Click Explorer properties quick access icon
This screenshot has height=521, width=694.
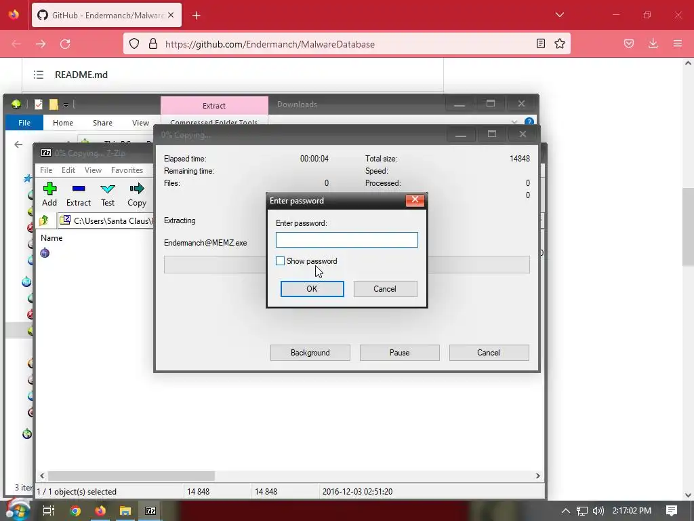click(39, 104)
